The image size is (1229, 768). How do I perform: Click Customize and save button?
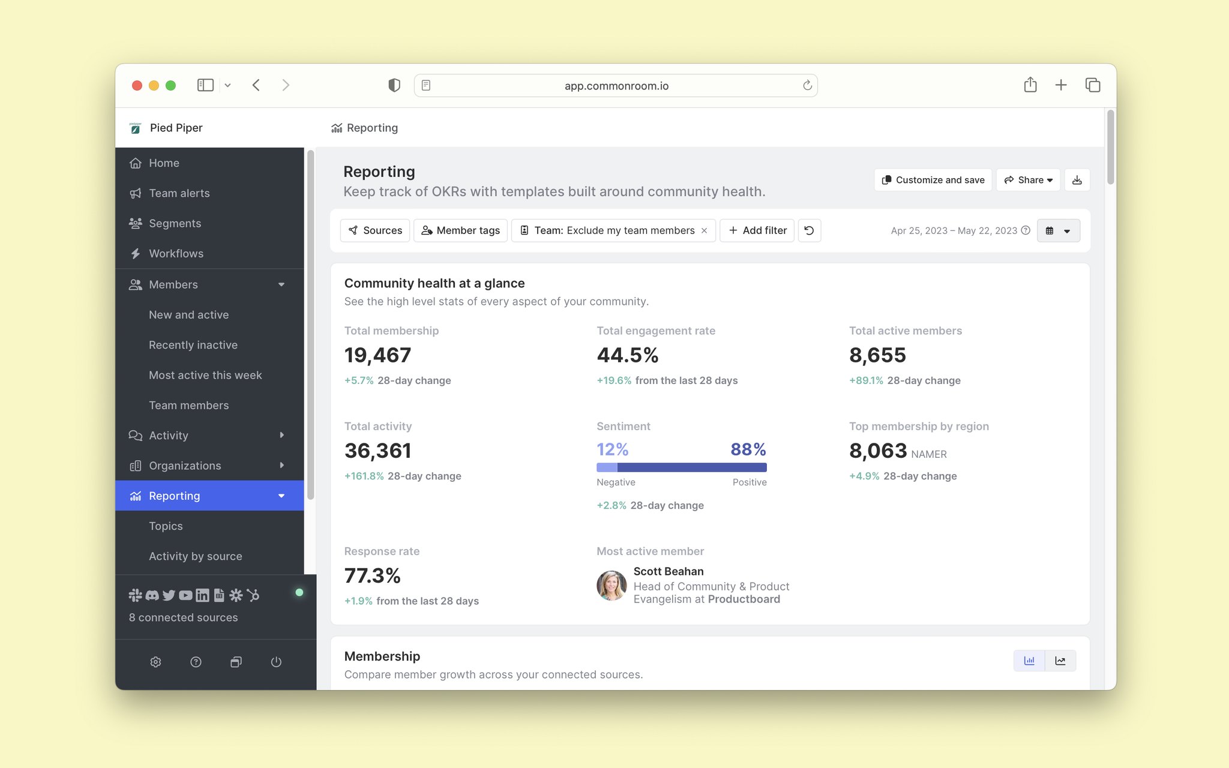pos(933,181)
